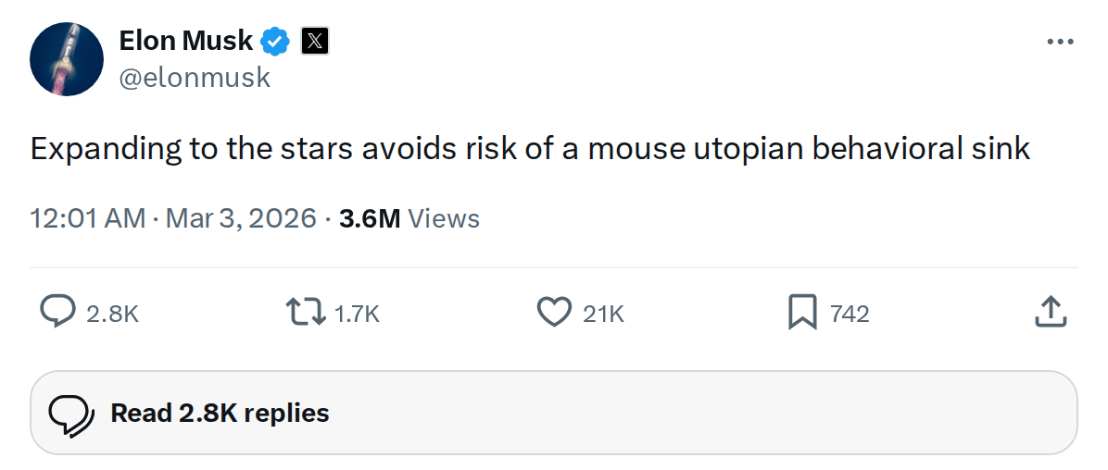This screenshot has width=1108, height=470.
Task: Click the X affiliation badge beside name
Action: click(x=315, y=41)
